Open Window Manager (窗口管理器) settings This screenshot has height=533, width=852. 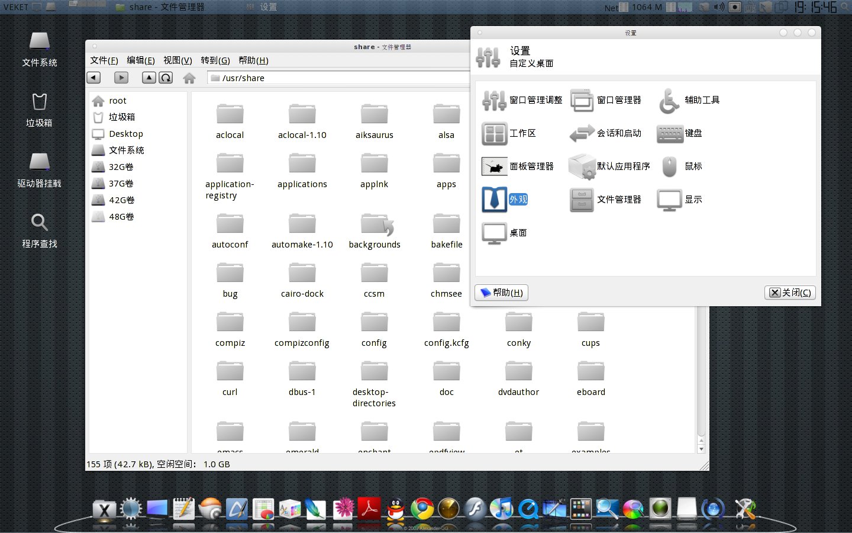(x=606, y=100)
